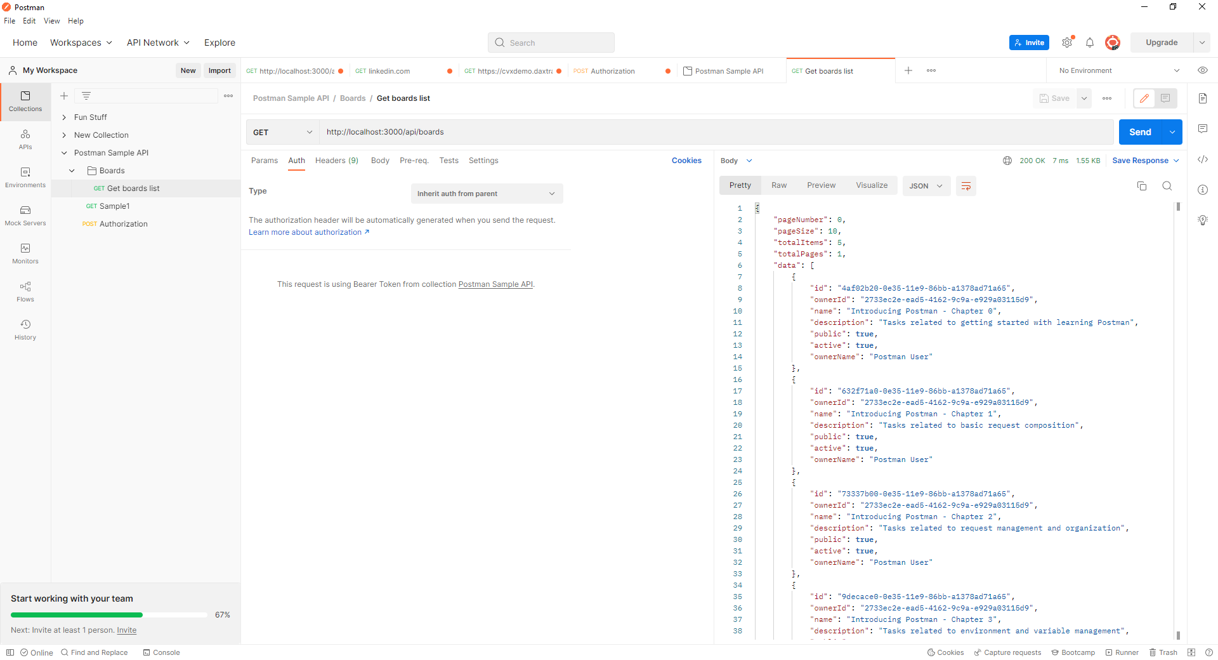Open the comments icon in right sidebar
The height and width of the screenshot is (660, 1218).
coord(1203,129)
